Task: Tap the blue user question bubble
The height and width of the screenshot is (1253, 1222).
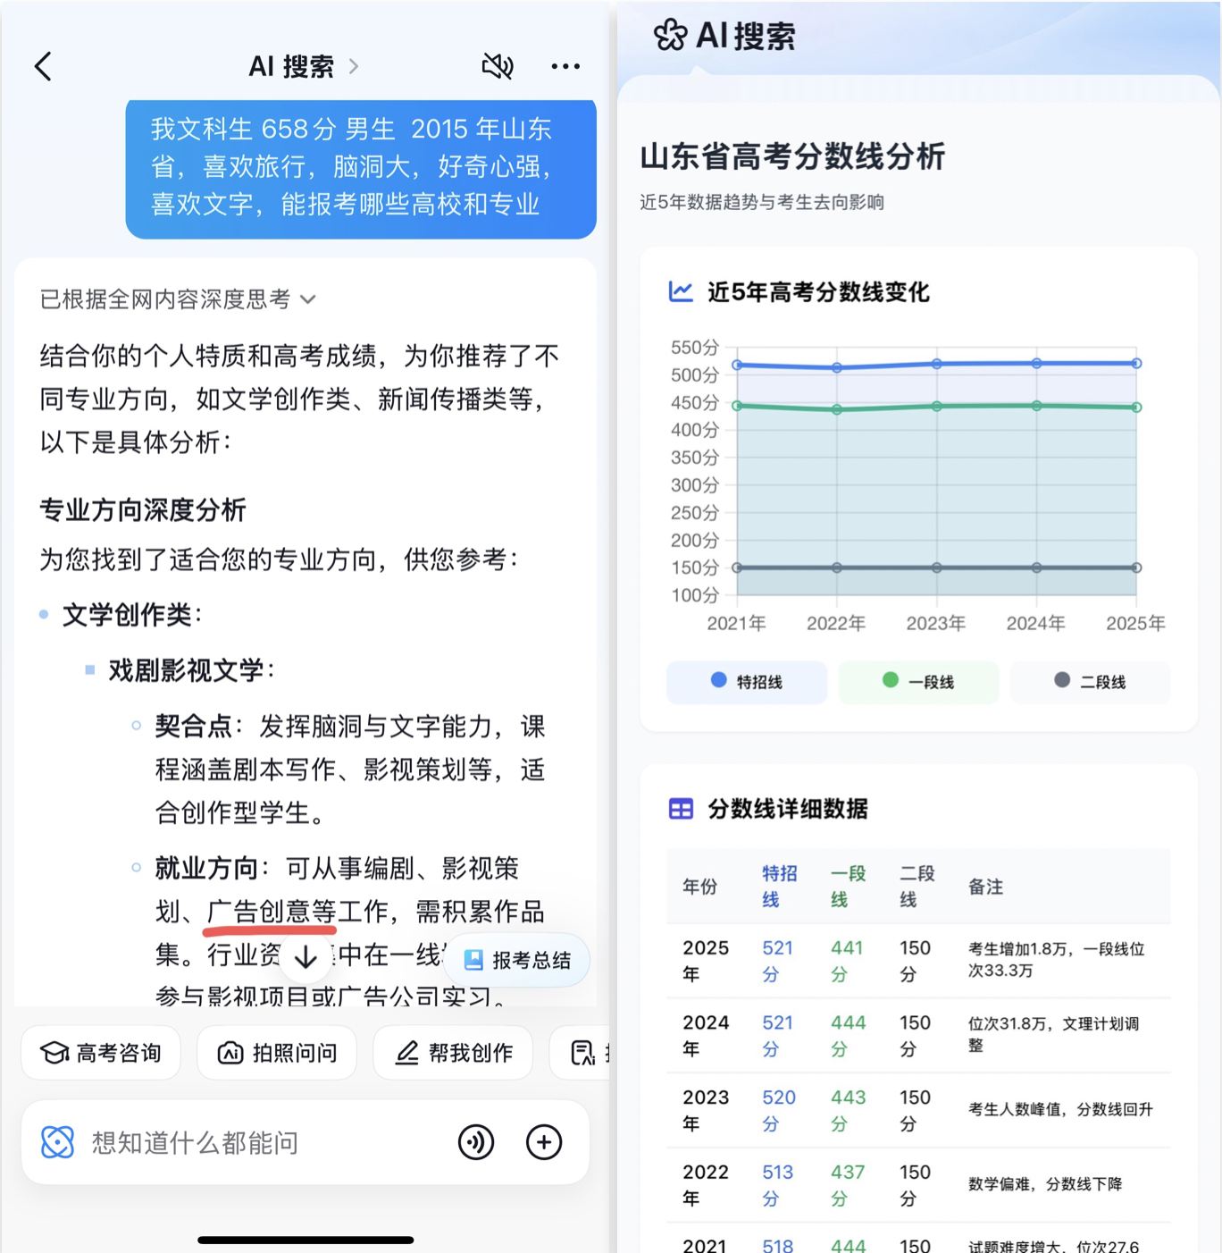Action: click(361, 168)
